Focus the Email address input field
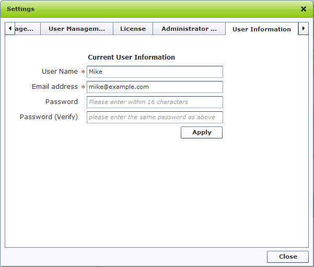 (x=155, y=87)
